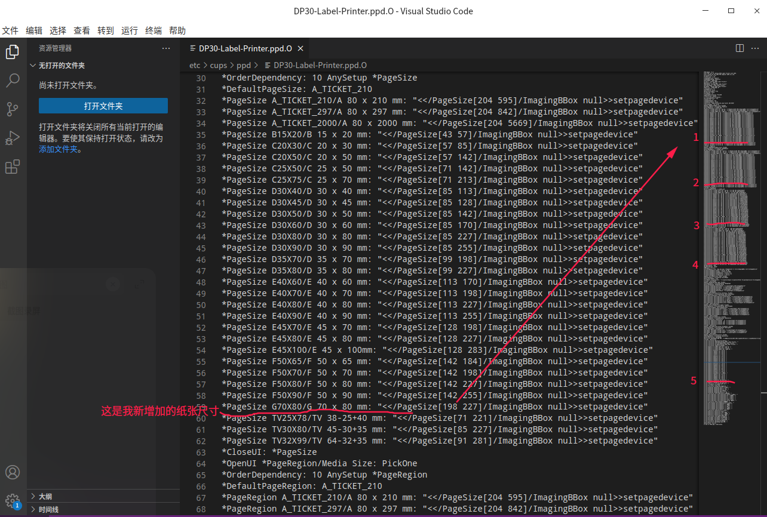Click the *DefaultPageRegion: A_TICKET_210 line

(302, 486)
